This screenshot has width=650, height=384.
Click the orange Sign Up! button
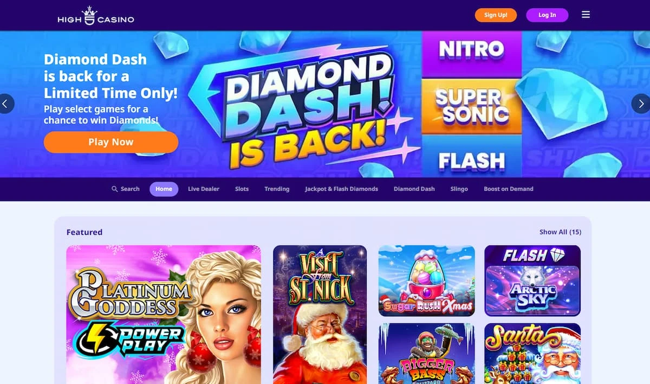496,15
